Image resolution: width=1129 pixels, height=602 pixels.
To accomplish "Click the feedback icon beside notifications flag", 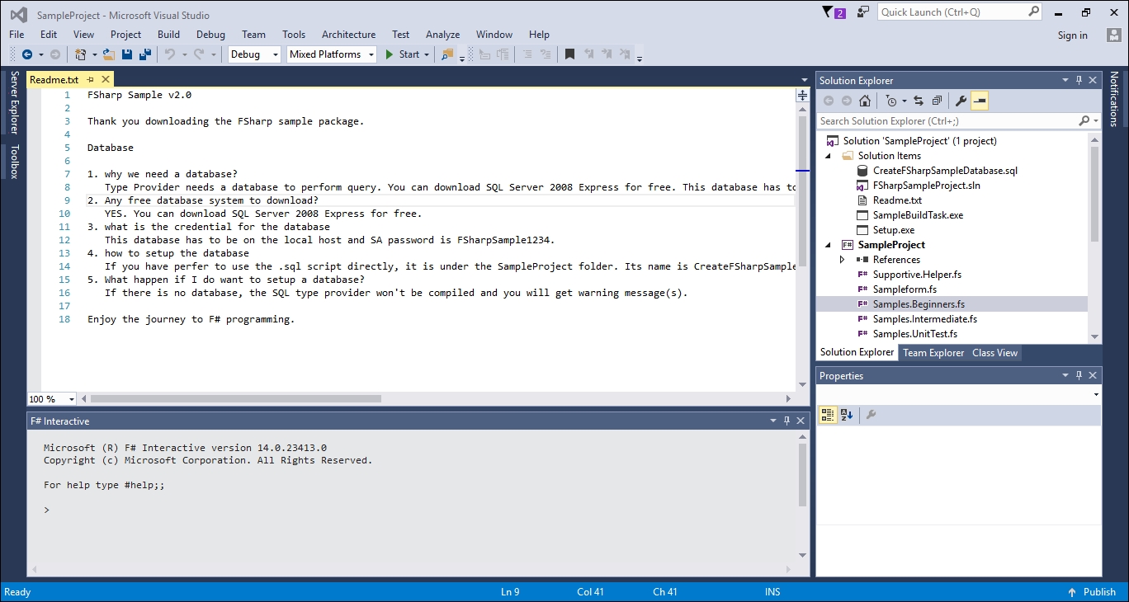I will click(x=863, y=12).
